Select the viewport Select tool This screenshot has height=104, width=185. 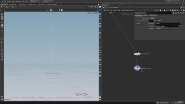(x=2, y=23)
